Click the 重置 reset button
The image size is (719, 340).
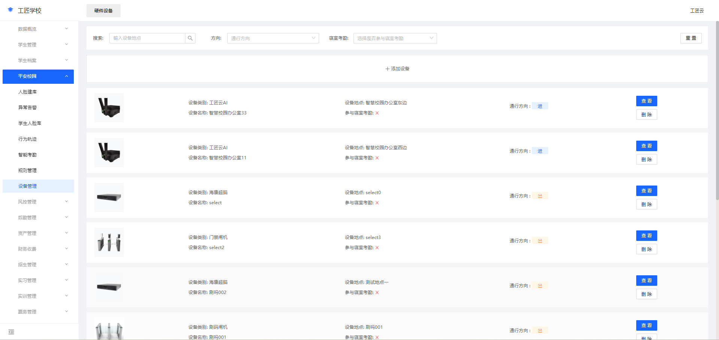click(691, 38)
